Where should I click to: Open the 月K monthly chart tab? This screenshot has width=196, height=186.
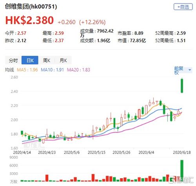[x=63, y=60]
